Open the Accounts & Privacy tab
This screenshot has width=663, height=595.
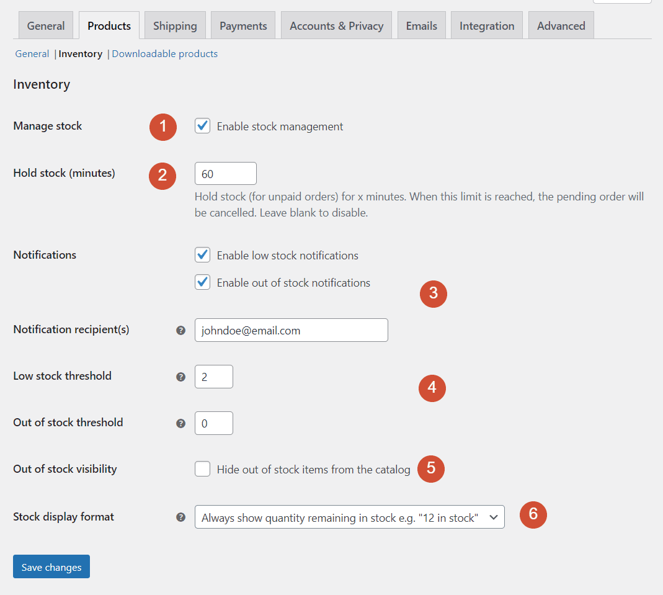coord(336,25)
